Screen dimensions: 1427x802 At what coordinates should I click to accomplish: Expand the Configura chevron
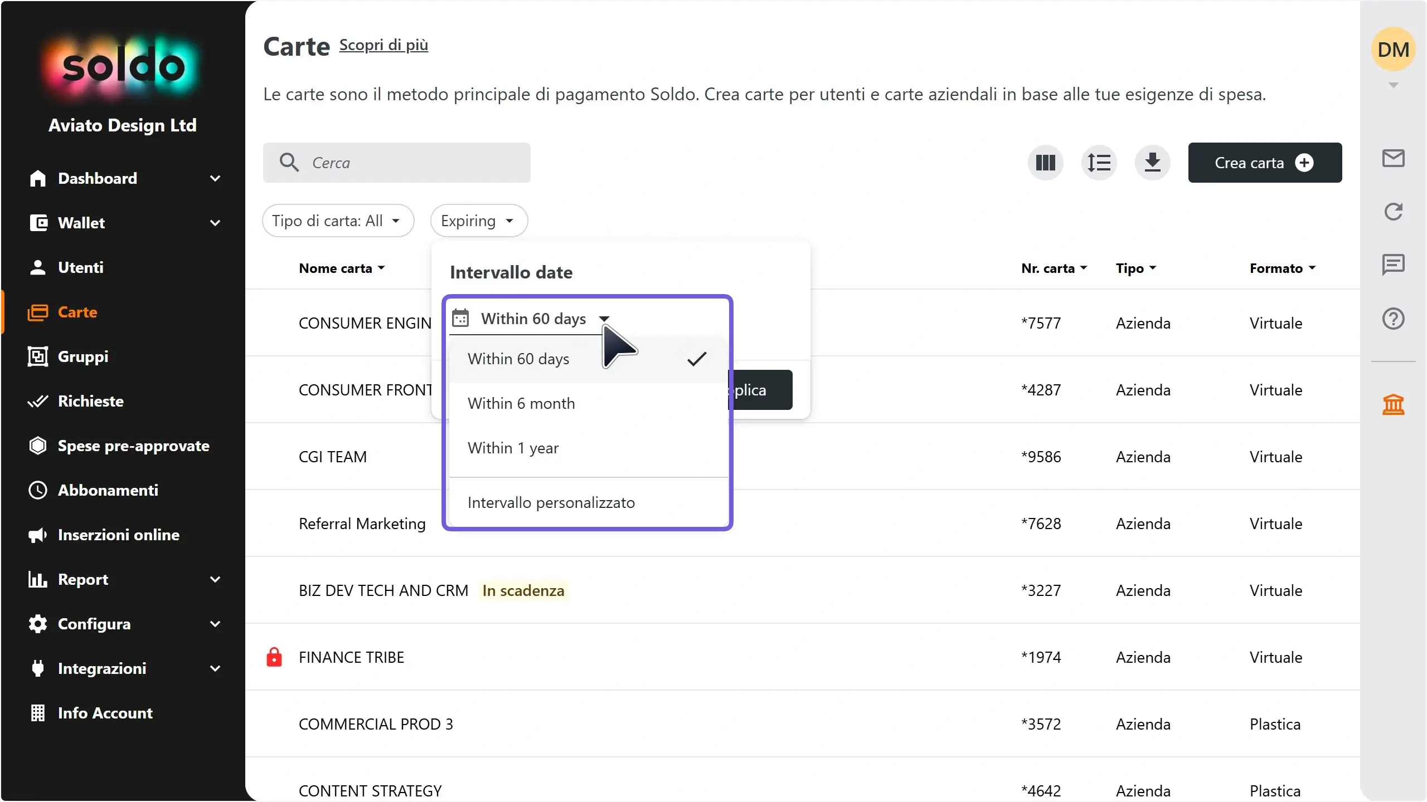coord(215,624)
